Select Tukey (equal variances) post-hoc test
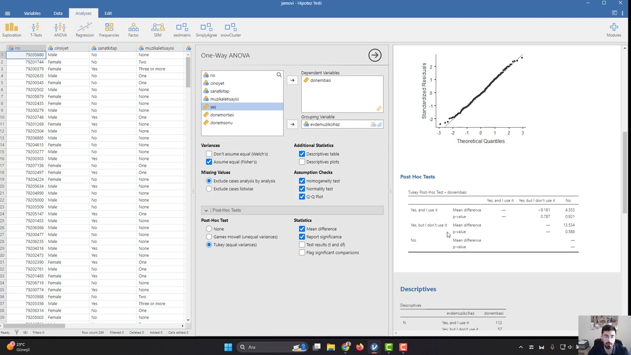Screen dimensions: 631x355 pyautogui.click(x=209, y=245)
